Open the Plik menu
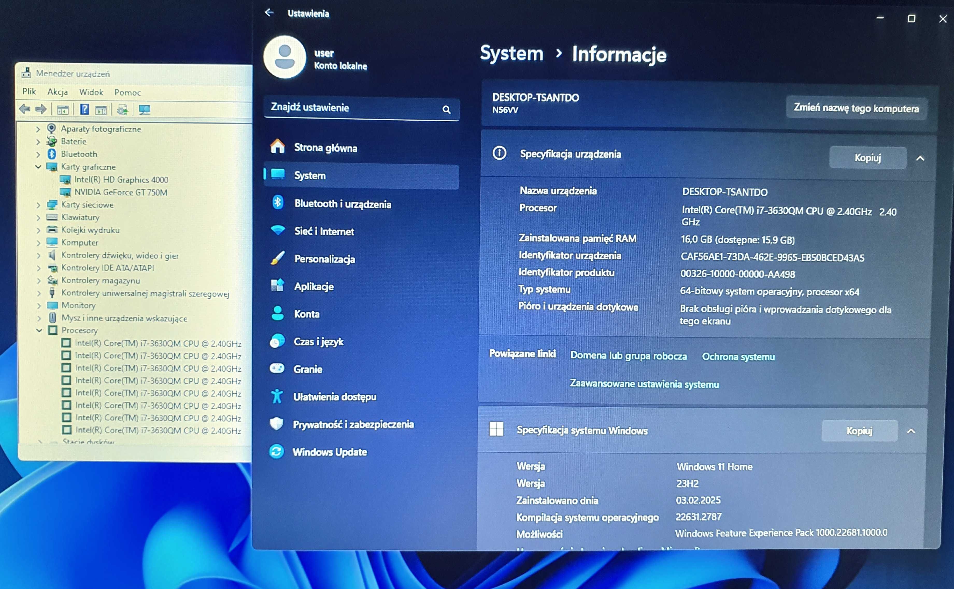Image resolution: width=954 pixels, height=589 pixels. point(29,91)
